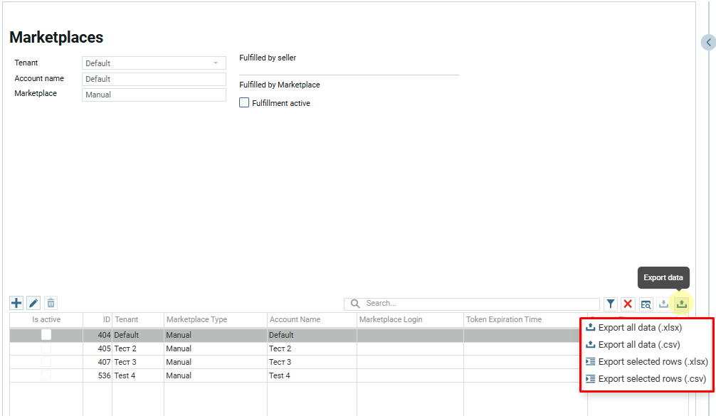Click the Token Expiration Time column header
This screenshot has width=716, height=416.
pos(504,320)
